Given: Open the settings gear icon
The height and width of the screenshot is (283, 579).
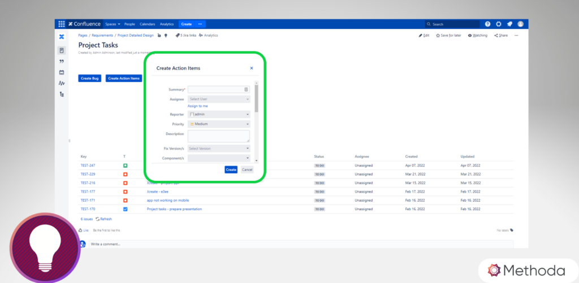Looking at the screenshot, I should 498,24.
